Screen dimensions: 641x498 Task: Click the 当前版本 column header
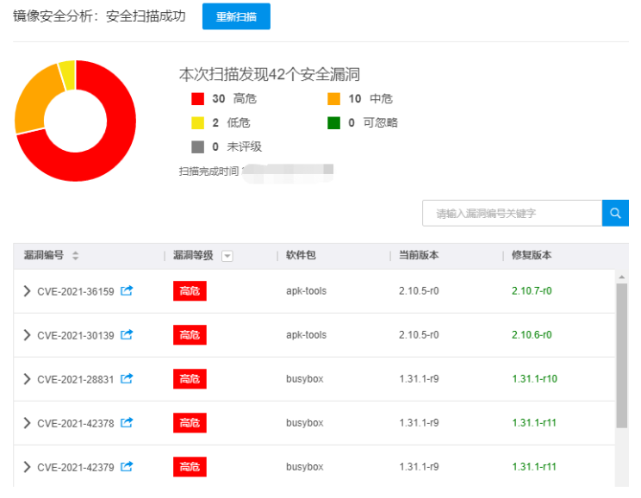coord(419,256)
